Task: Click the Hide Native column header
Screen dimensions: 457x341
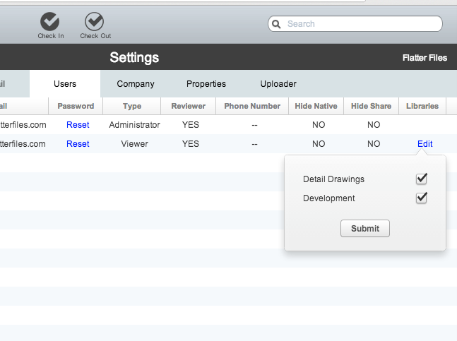Action: 316,107
